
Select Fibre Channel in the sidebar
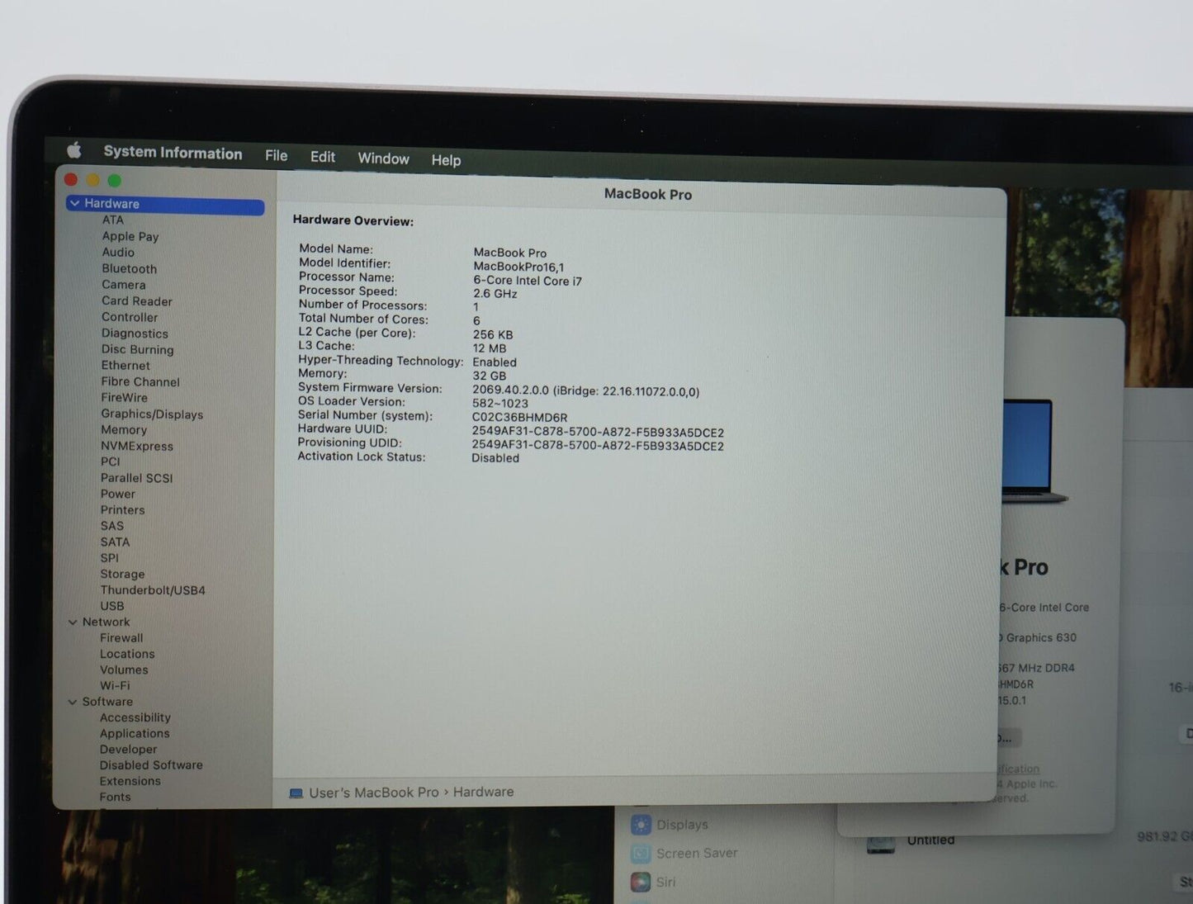click(x=140, y=381)
